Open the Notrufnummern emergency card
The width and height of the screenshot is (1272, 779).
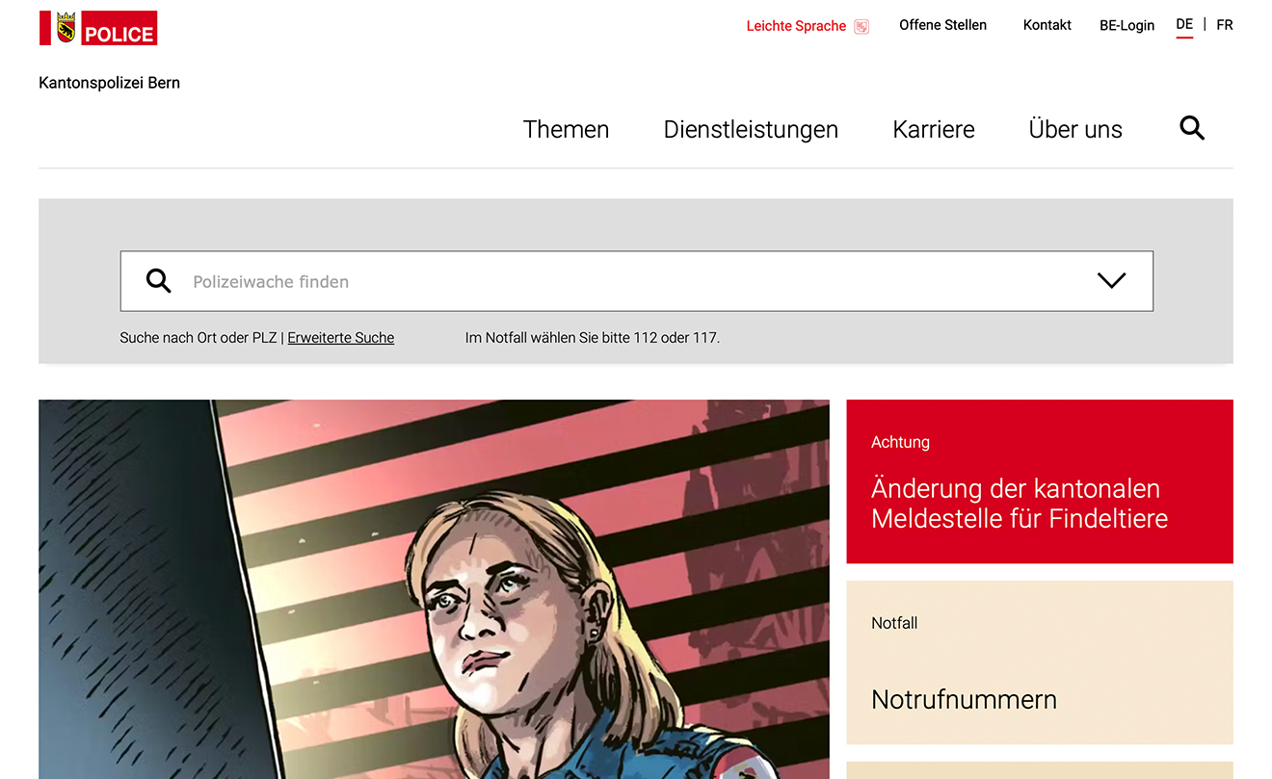(x=1040, y=662)
